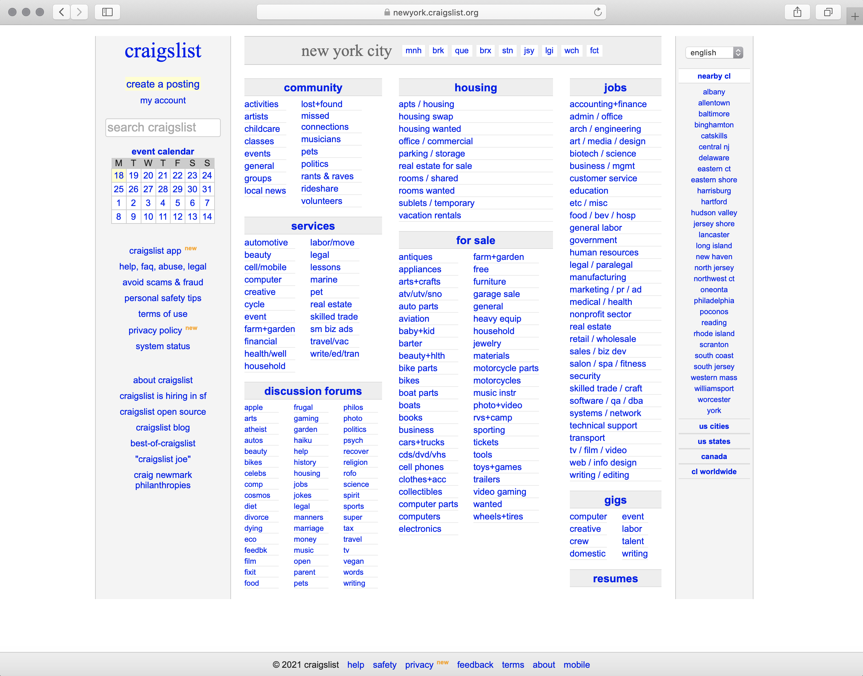Open the free stuff link
Viewport: 863px width, 676px height.
(481, 269)
